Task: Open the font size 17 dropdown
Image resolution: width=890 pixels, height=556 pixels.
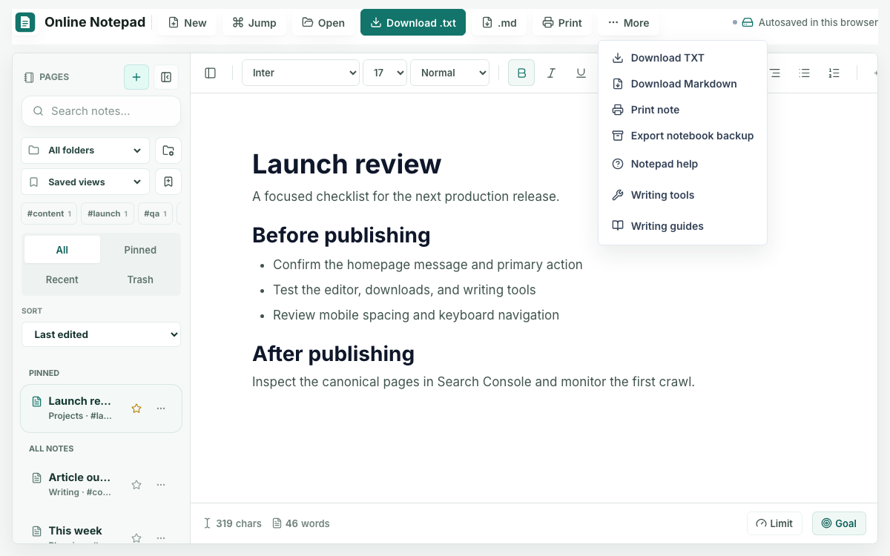Action: point(385,73)
